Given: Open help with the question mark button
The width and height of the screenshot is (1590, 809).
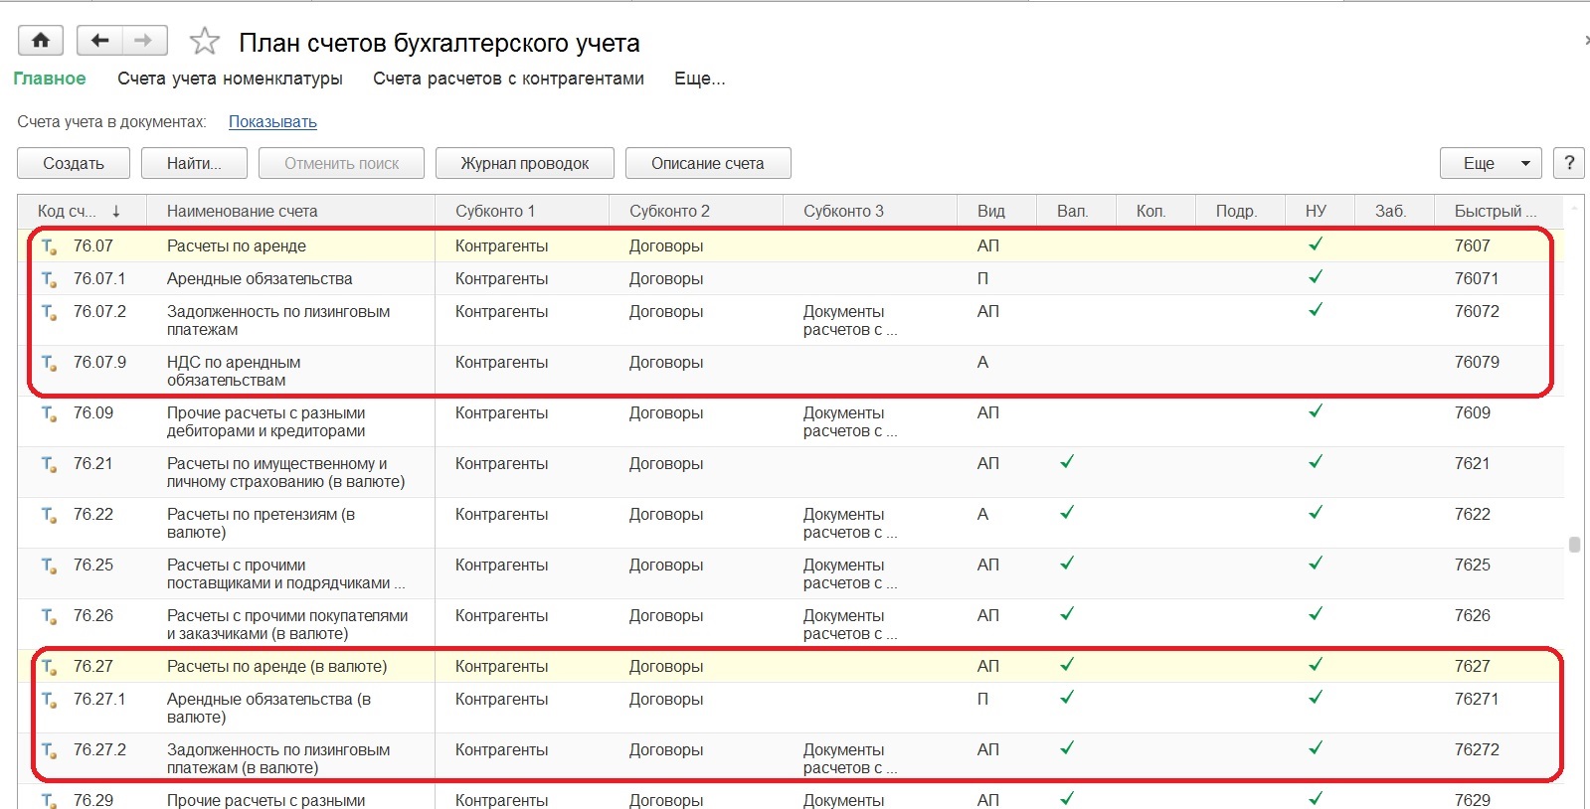Looking at the screenshot, I should point(1569,163).
